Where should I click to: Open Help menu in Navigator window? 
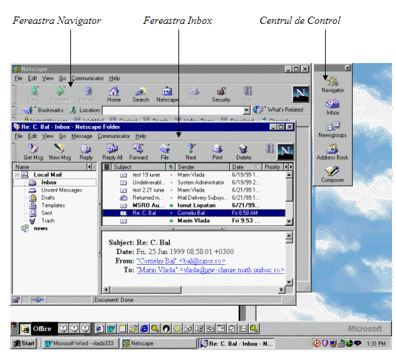(114, 78)
